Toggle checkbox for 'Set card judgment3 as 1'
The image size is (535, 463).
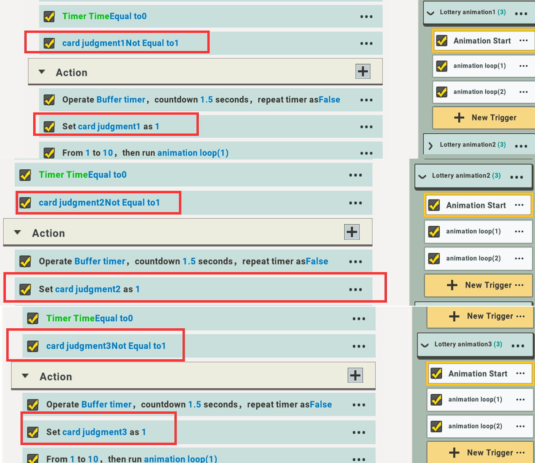pos(33,432)
